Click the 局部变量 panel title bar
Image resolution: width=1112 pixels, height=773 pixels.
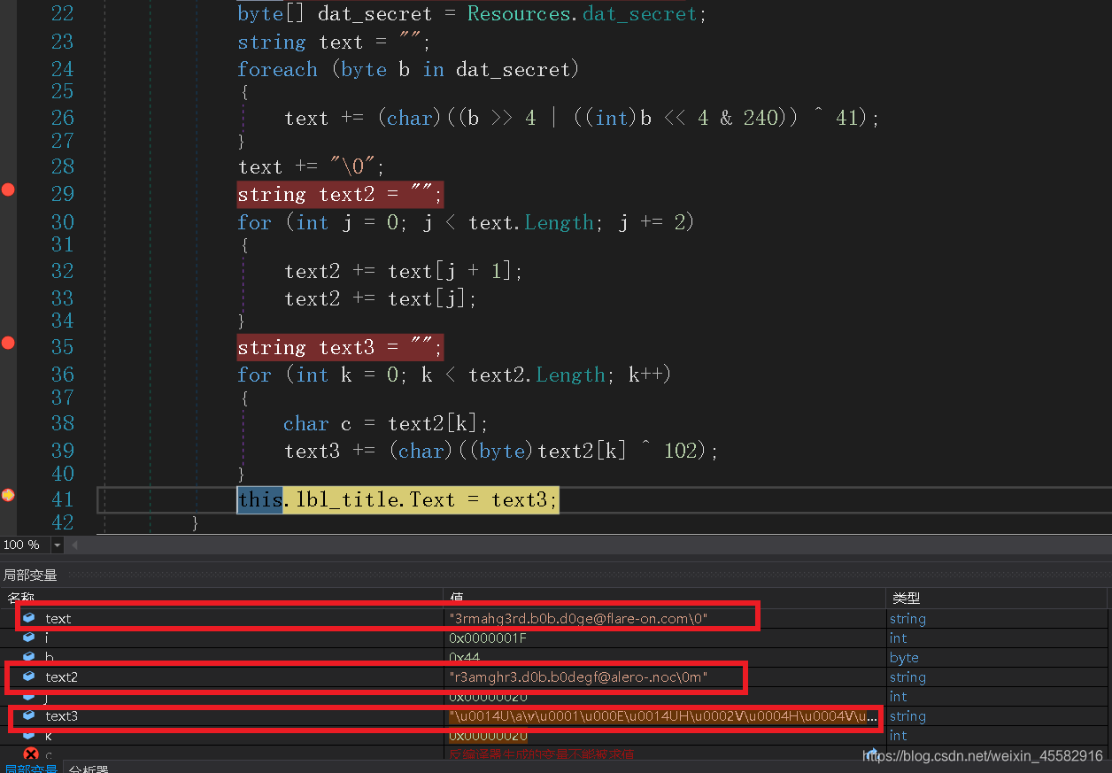(556, 576)
